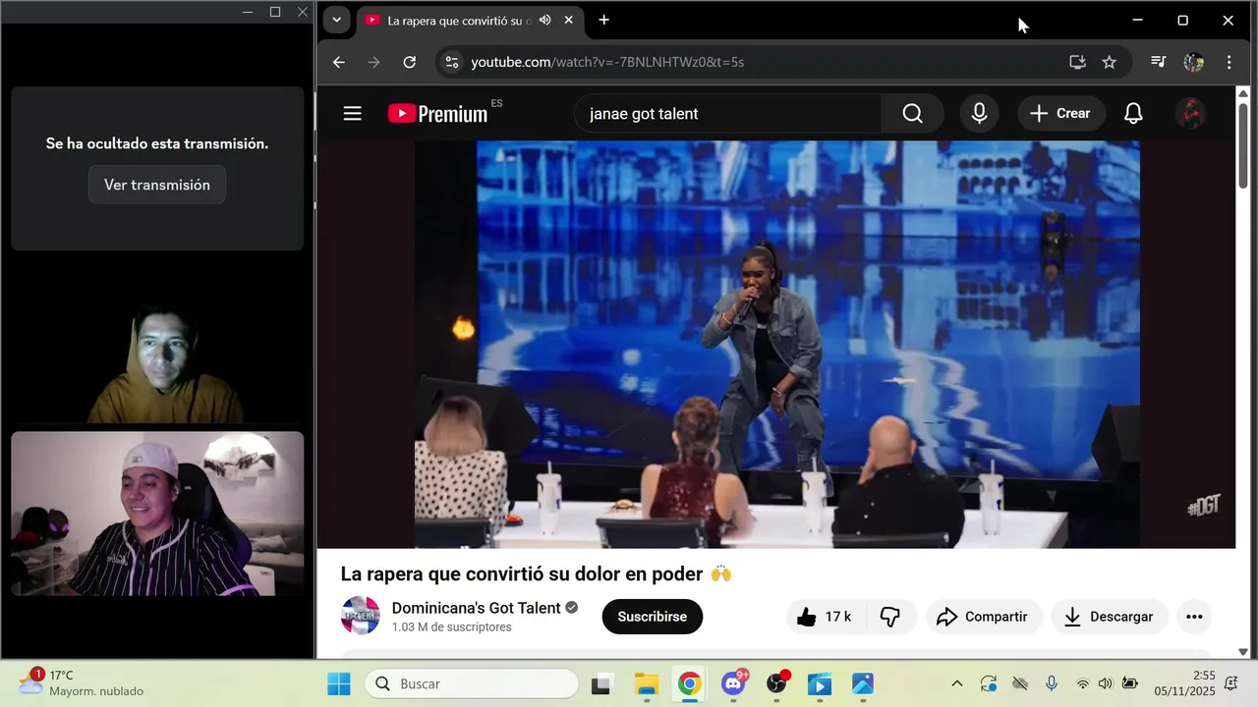
Task: Open the YouTube hamburger guide menu
Action: 353,114
